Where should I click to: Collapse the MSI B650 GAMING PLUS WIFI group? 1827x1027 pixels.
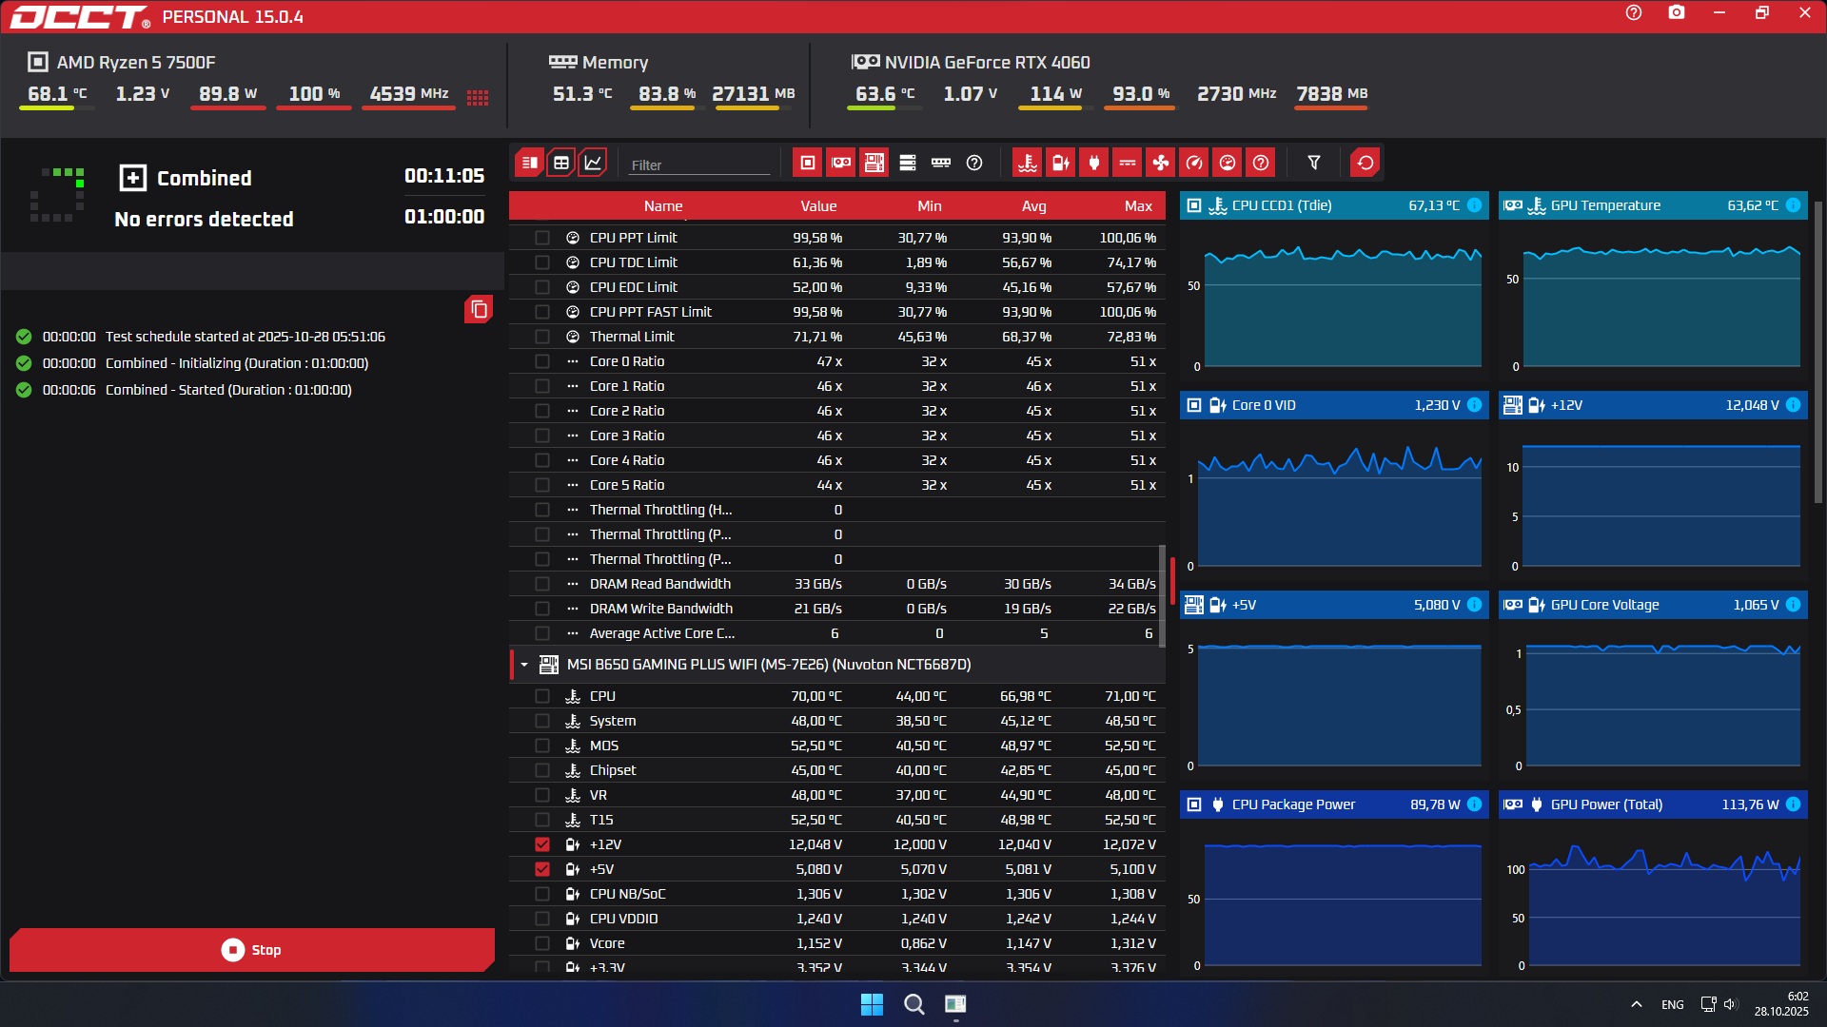[x=524, y=665]
